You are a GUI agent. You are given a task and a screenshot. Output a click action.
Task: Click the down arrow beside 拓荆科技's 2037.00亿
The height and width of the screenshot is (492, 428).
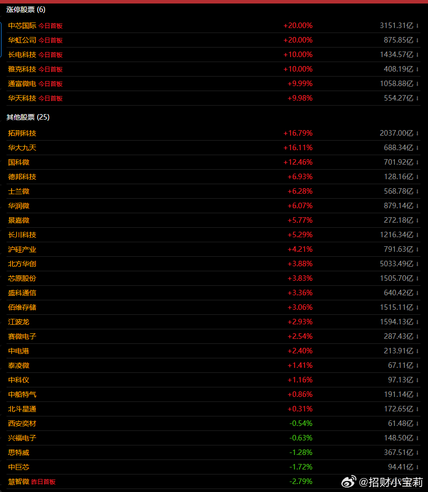tap(417, 133)
